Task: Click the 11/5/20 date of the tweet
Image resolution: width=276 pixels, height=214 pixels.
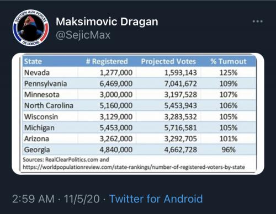Action: pos(82,199)
